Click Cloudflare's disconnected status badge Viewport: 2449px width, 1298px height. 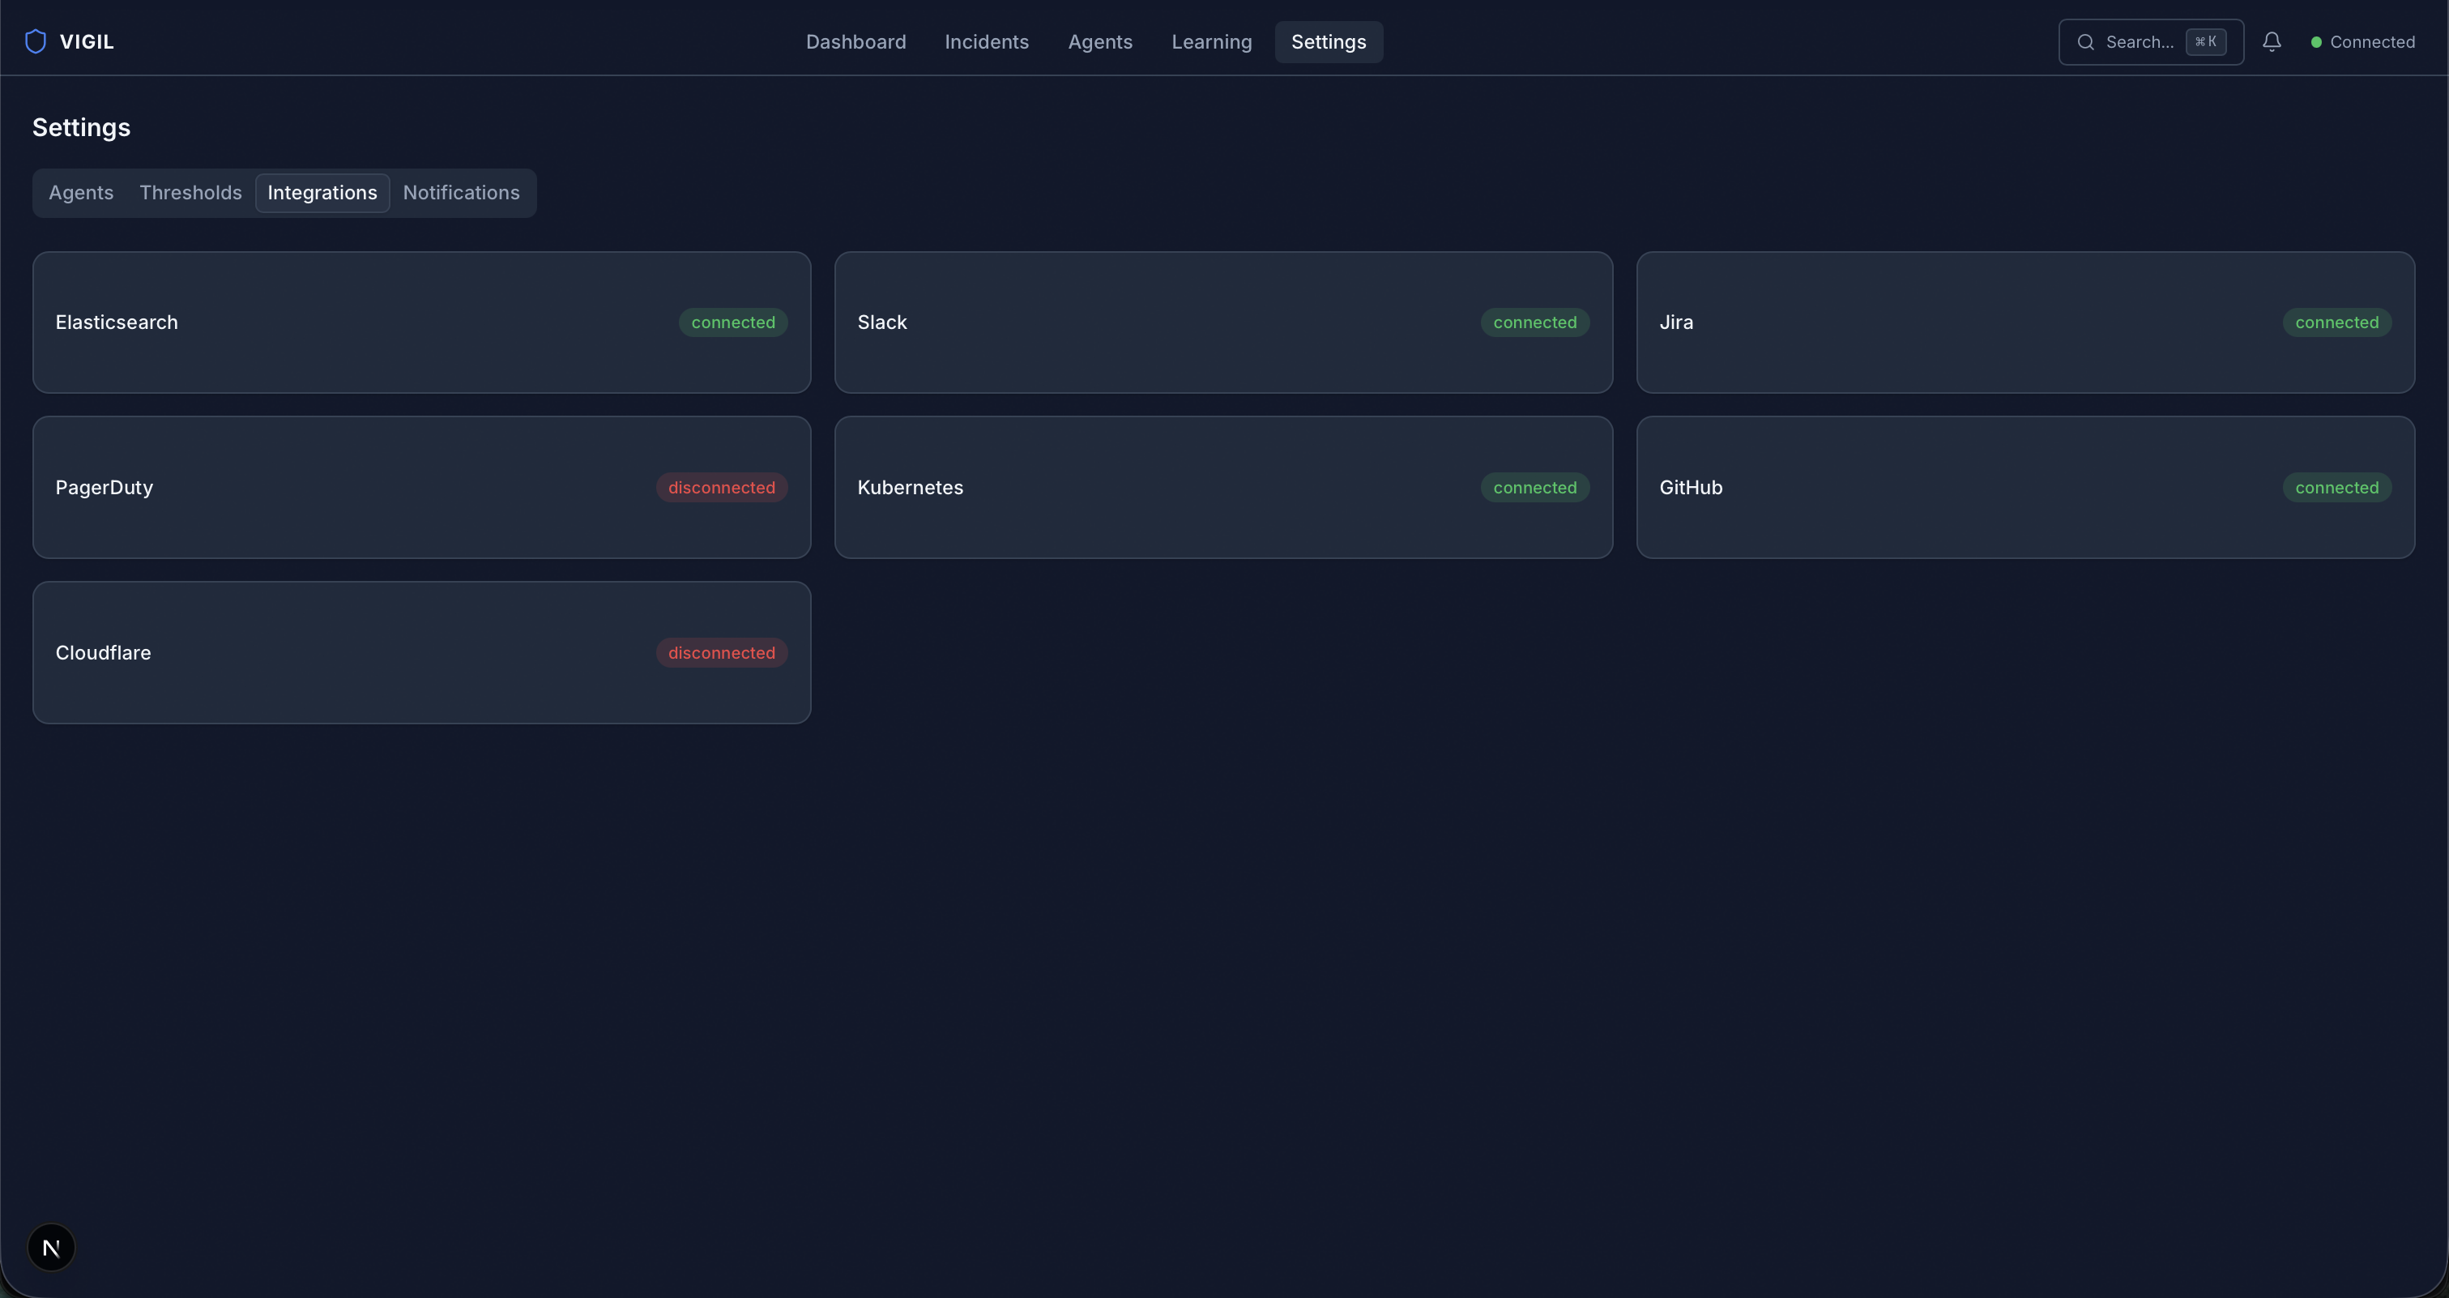721,653
